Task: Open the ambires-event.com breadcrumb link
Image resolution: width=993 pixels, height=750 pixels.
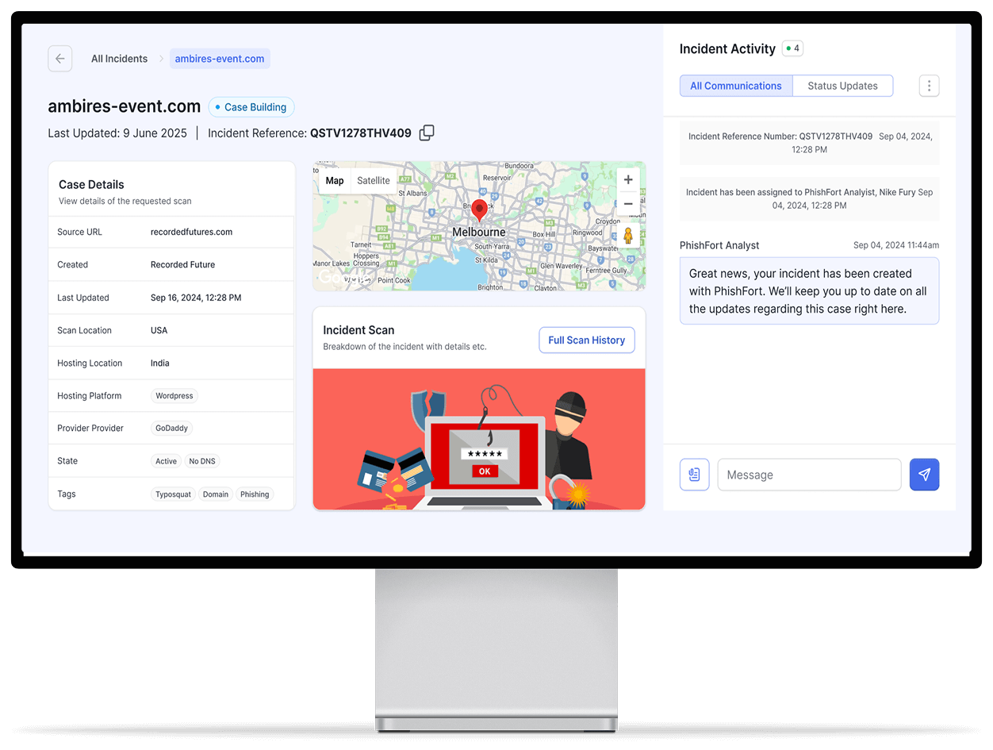Action: click(220, 58)
